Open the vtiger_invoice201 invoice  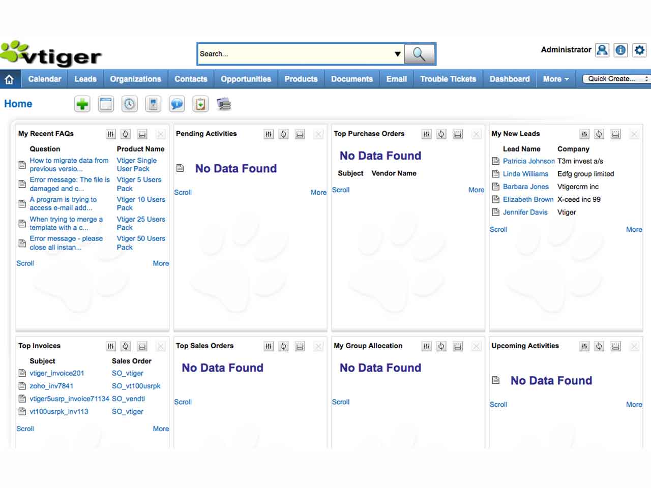pos(57,373)
